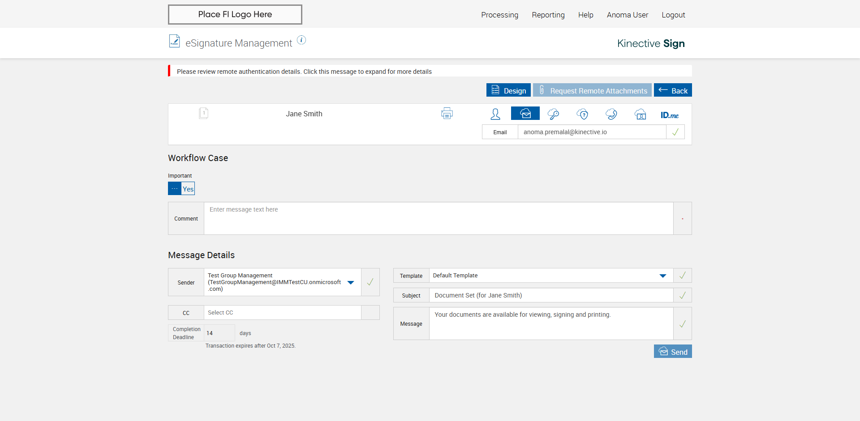
Task: Click the Send button
Action: [672, 352]
